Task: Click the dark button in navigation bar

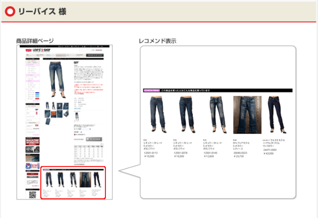Action: tap(95, 55)
